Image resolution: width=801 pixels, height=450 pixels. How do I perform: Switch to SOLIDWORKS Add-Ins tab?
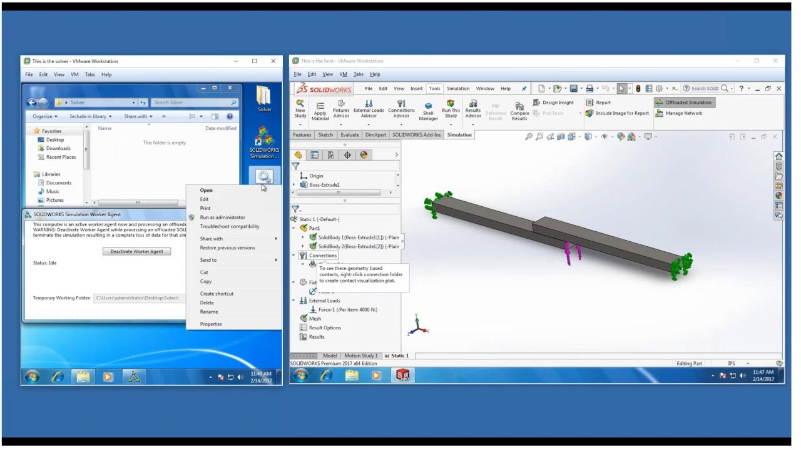click(x=417, y=135)
